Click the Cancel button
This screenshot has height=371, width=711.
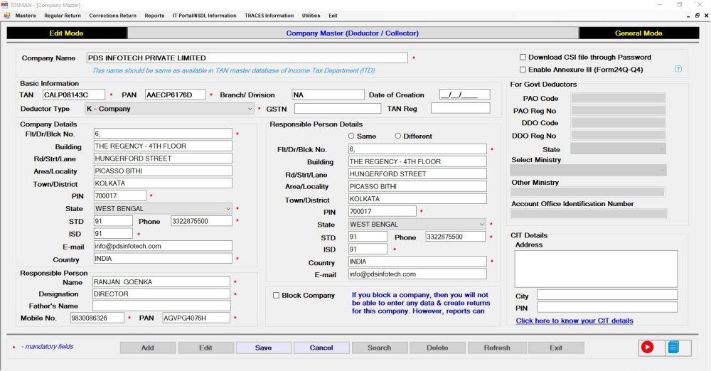coord(321,348)
